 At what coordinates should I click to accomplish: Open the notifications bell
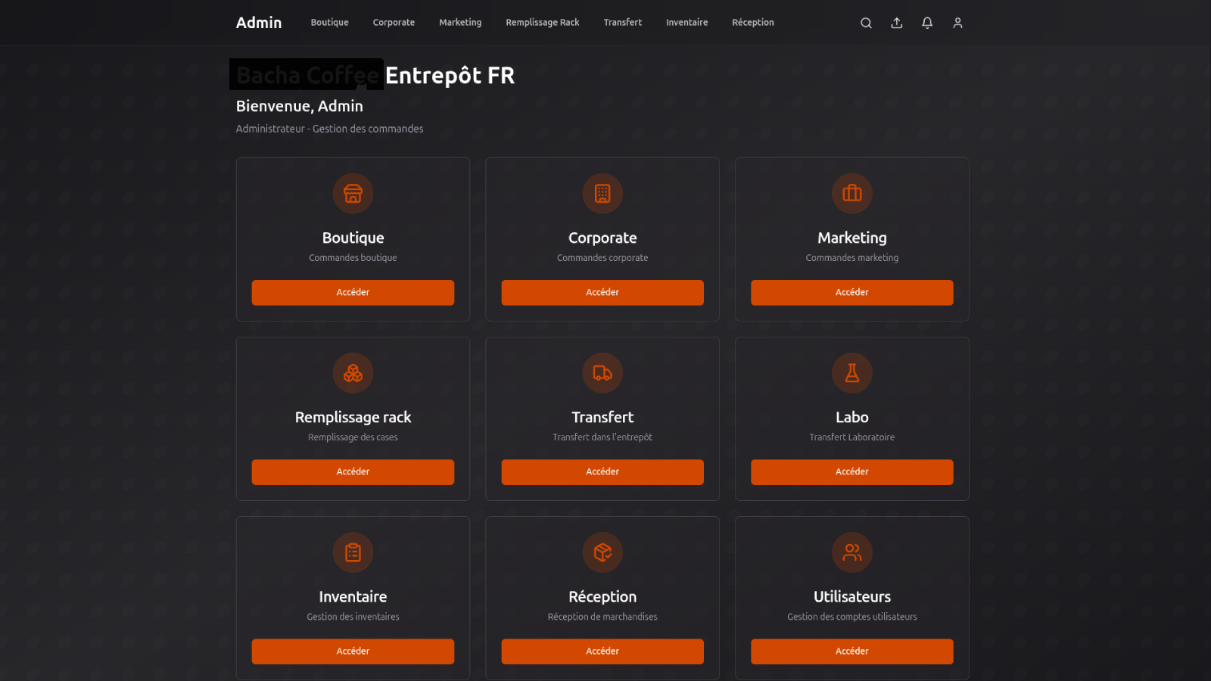click(927, 23)
